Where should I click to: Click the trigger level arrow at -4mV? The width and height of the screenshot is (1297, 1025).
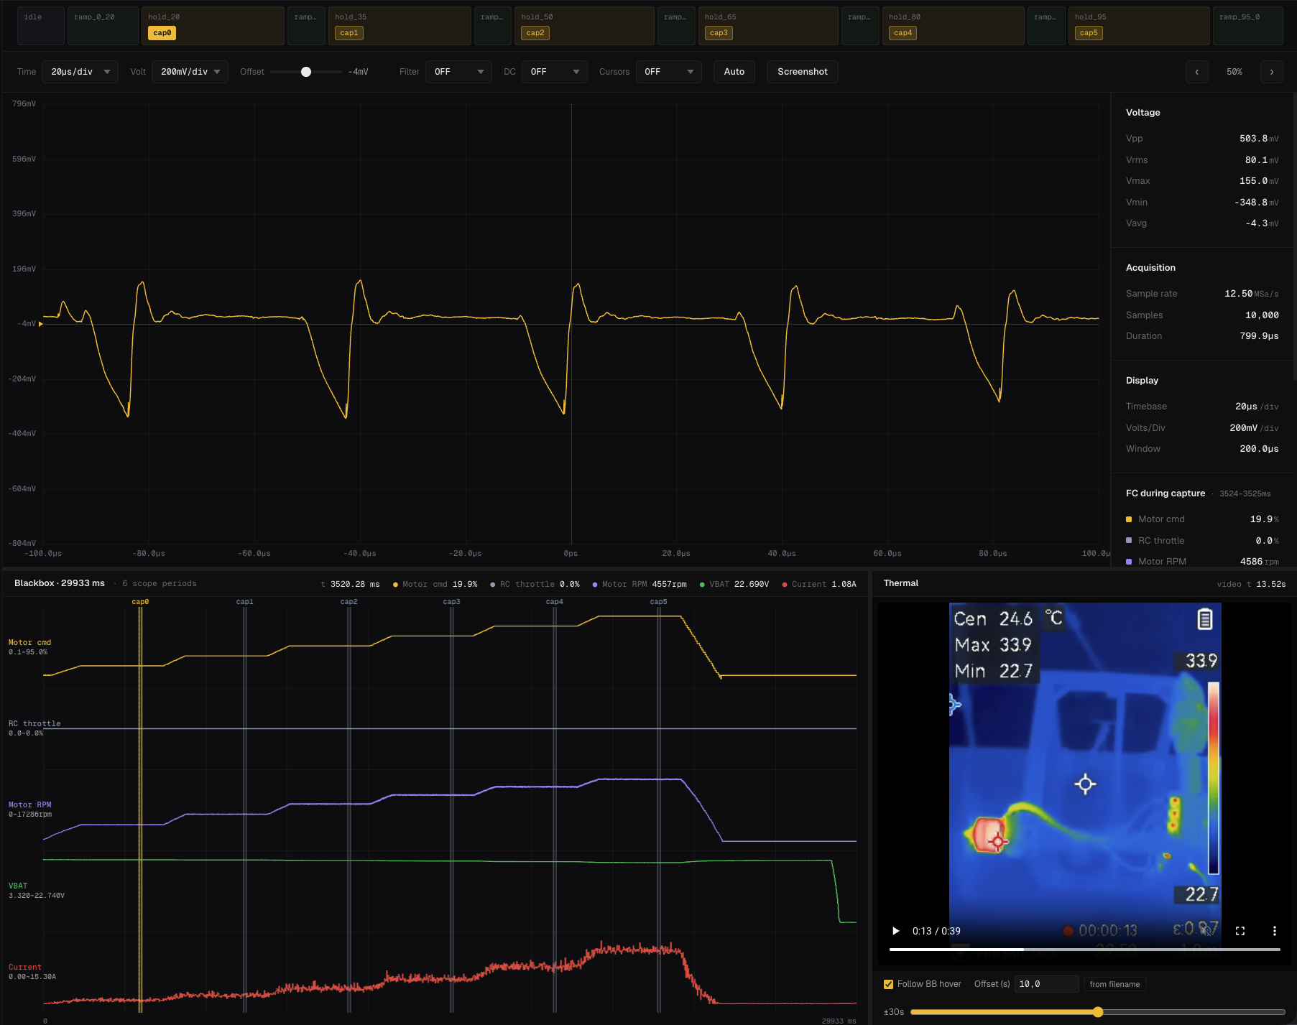(41, 324)
